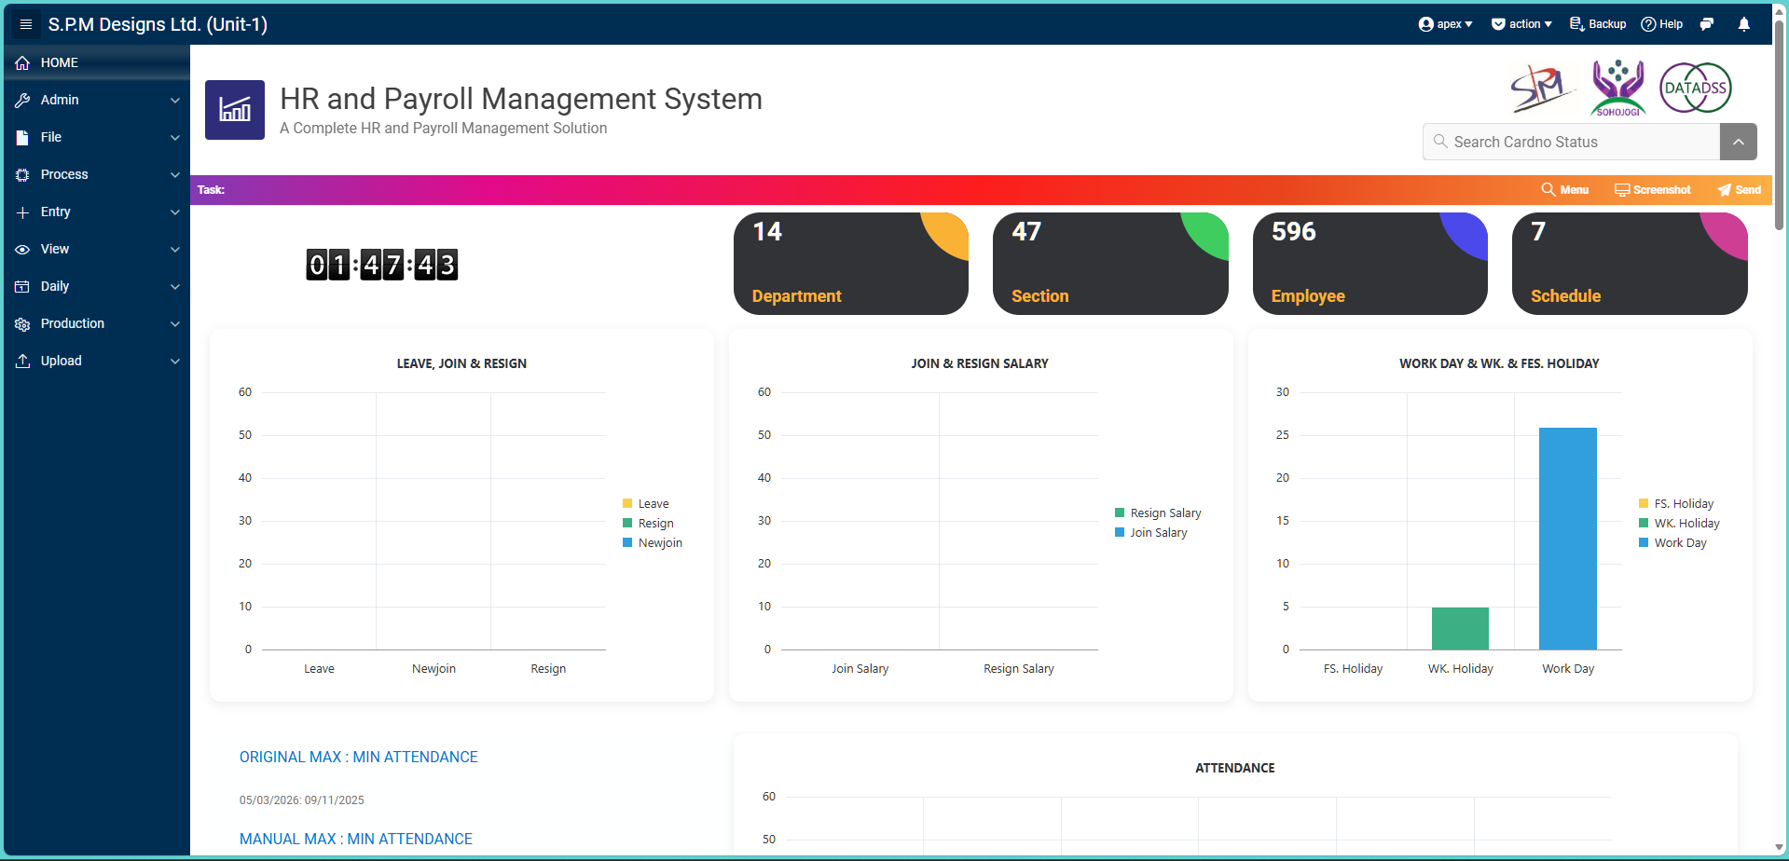Viewport: 1789px width, 861px height.
Task: Collapse the search panel with chevron button
Action: coord(1739,142)
